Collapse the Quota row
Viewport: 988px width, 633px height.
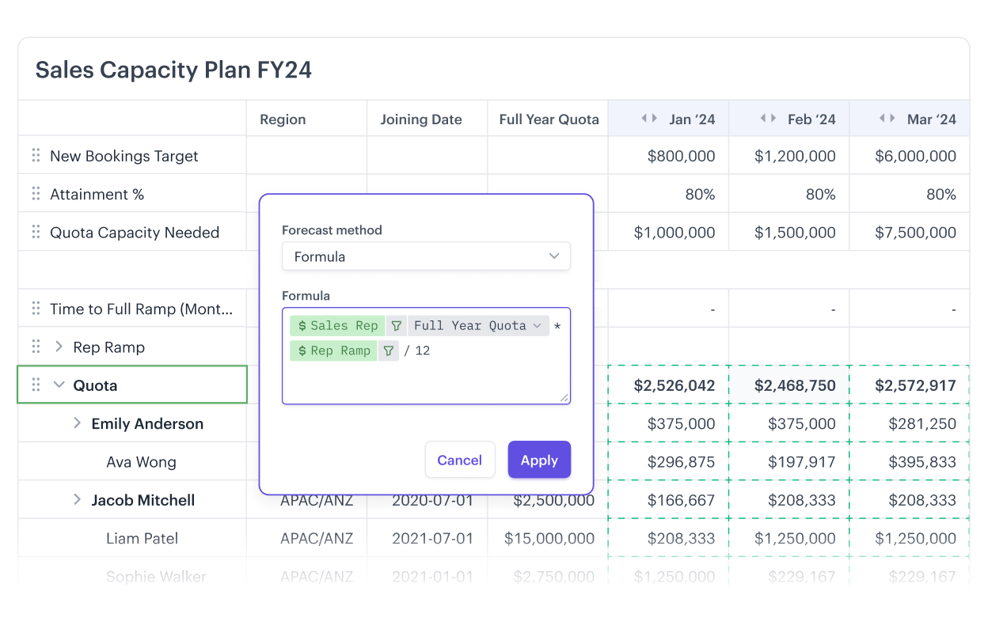click(59, 385)
